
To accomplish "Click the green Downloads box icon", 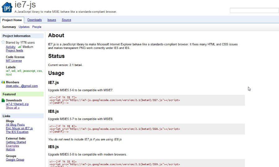I will pos(3,100).
